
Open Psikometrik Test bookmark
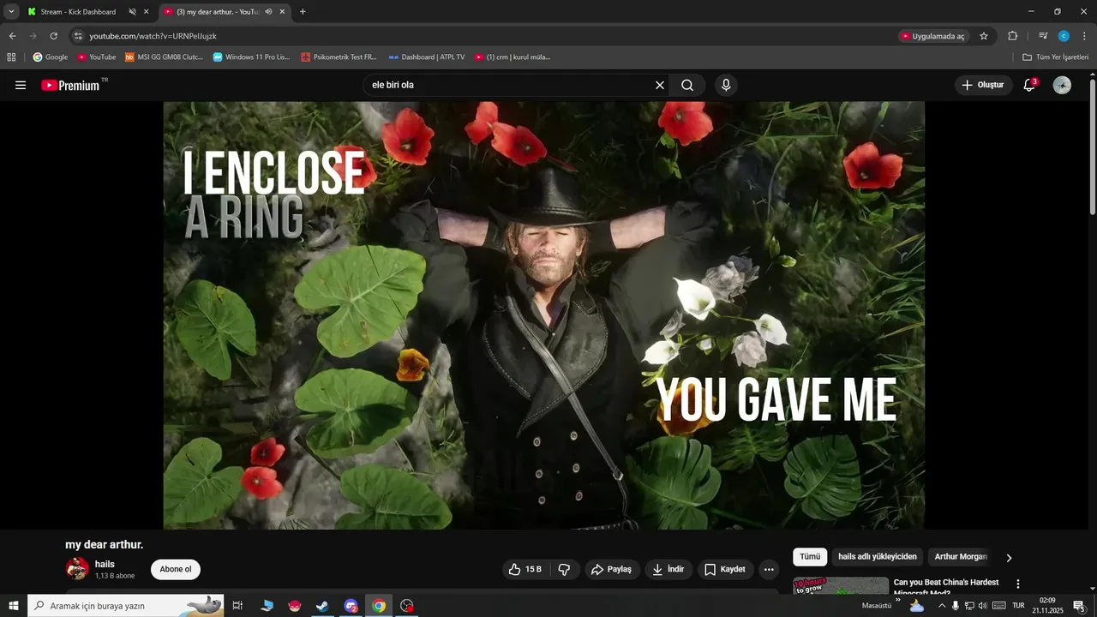pyautogui.click(x=339, y=57)
